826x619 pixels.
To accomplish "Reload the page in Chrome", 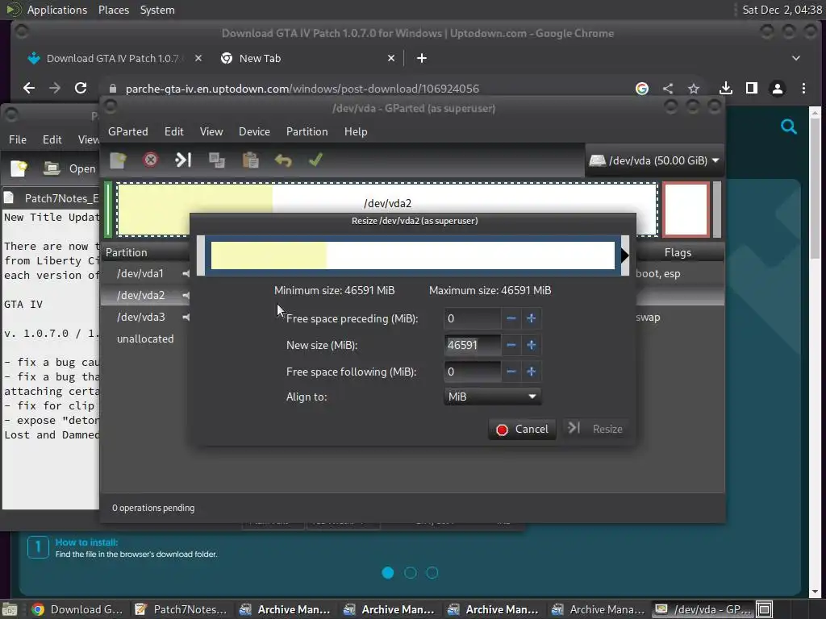I will (x=81, y=89).
